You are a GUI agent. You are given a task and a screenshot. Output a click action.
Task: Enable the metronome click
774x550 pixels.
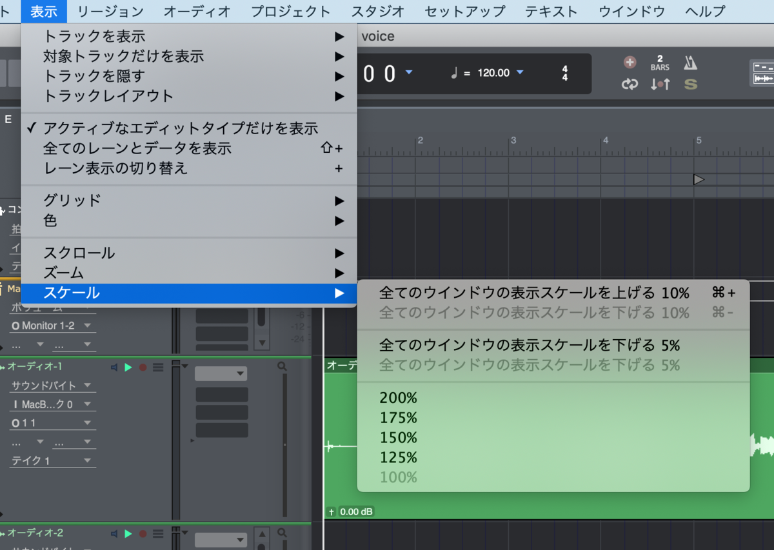(690, 63)
